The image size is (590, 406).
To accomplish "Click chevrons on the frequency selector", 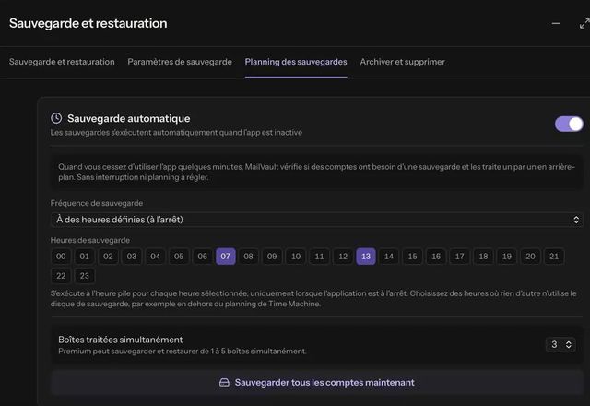I will [575, 220].
